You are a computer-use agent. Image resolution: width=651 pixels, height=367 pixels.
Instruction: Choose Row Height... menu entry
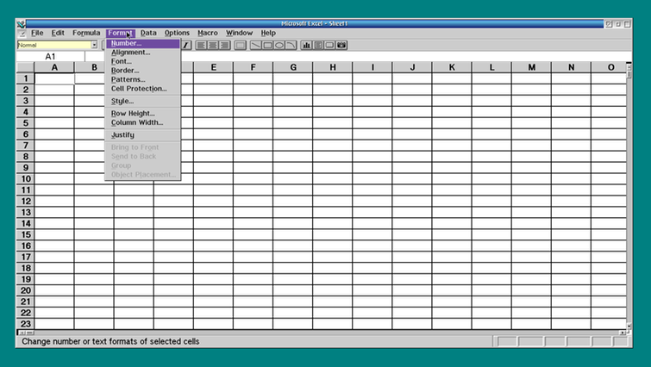tap(143, 114)
